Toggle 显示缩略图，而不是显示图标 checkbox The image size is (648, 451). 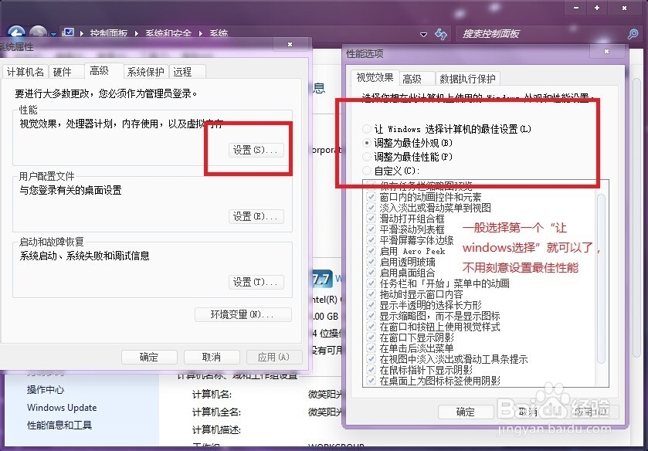pos(371,316)
